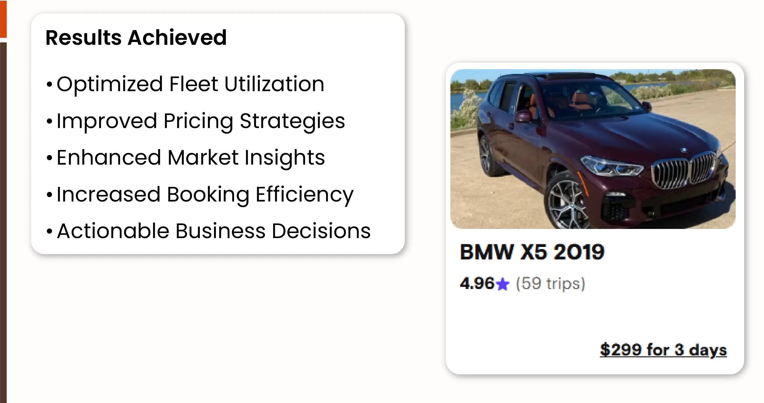Select Optimized Fleet Utilization bullet
The image size is (764, 403).
[x=190, y=84]
